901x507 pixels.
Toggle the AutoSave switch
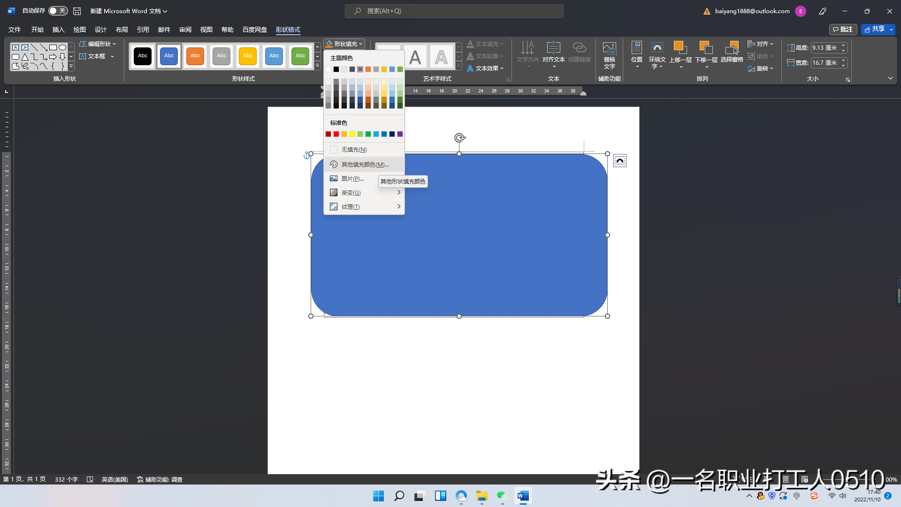tap(58, 11)
